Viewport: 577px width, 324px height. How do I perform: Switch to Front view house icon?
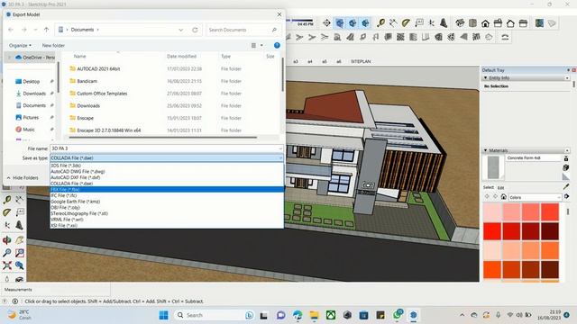485,23
